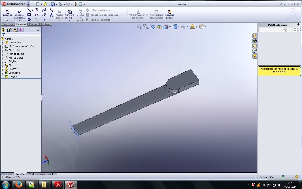The width and height of the screenshot is (302, 189).
Task: Open the Etude de mouvement 1 tab
Action: (41, 174)
